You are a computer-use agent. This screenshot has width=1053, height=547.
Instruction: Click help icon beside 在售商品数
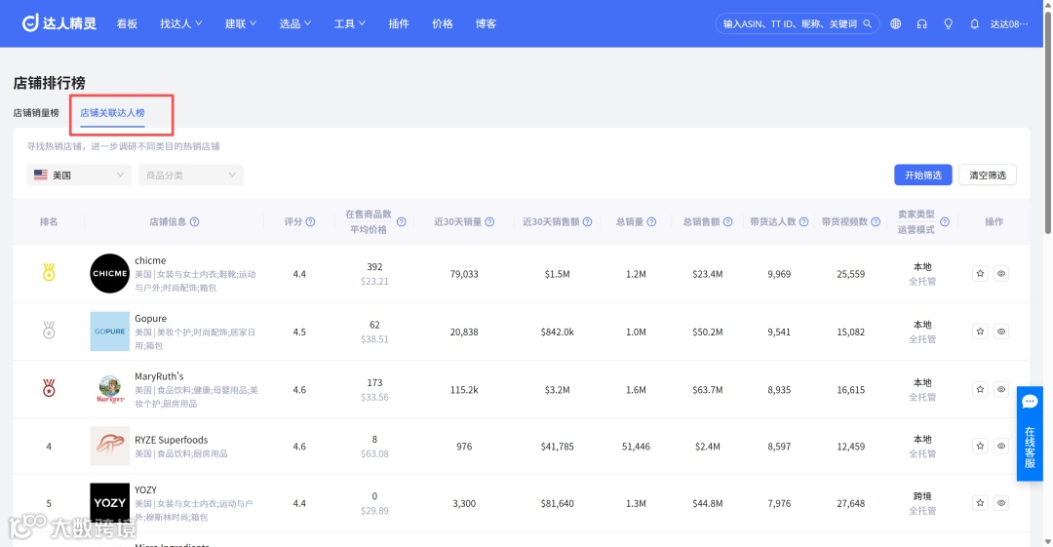[401, 221]
